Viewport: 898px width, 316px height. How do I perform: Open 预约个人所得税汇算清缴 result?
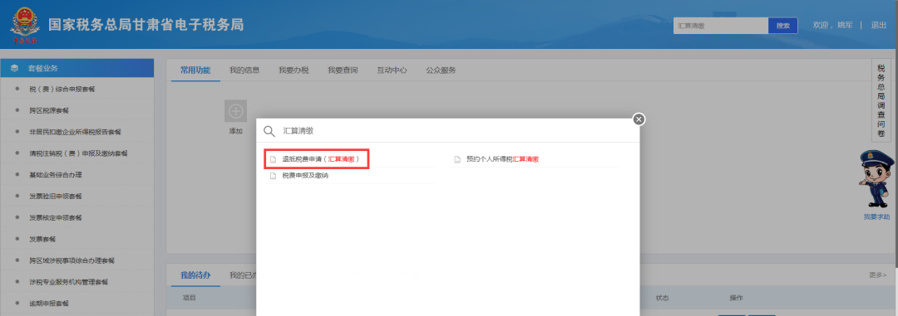point(502,159)
